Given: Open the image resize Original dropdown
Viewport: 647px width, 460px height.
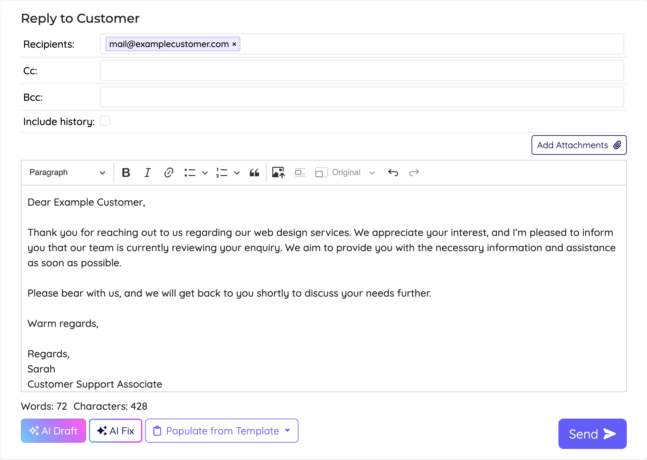Looking at the screenshot, I should [353, 172].
